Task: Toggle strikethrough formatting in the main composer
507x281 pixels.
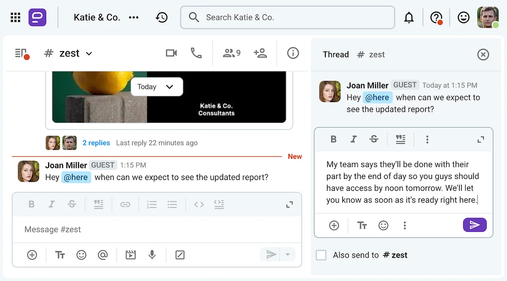Action: pos(72,204)
